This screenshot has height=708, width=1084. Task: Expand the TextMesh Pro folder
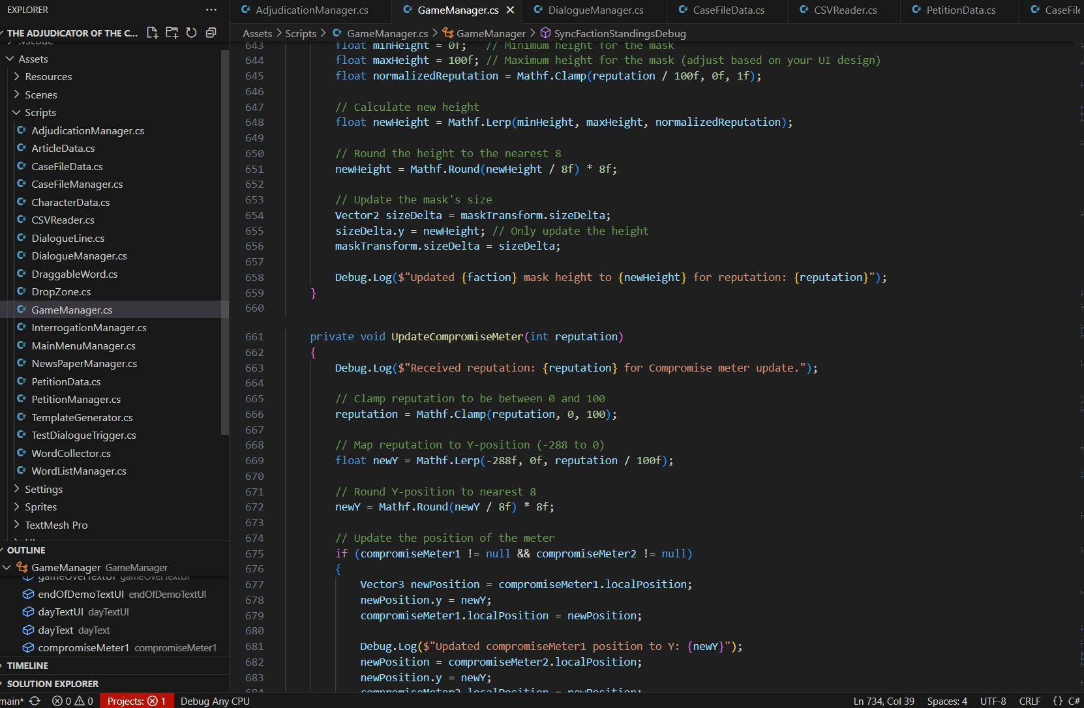(x=16, y=525)
